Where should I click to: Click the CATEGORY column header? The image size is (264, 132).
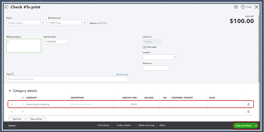pyautogui.click(x=31, y=98)
